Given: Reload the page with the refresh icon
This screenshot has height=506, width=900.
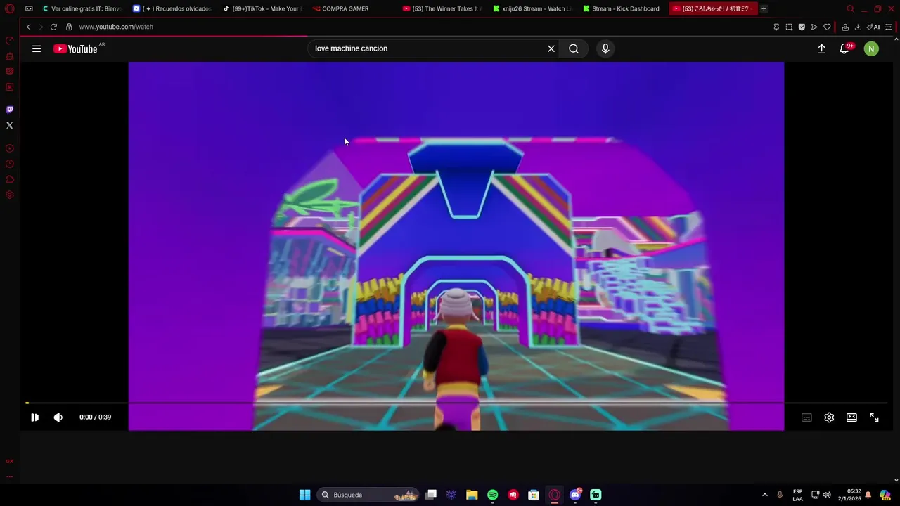Looking at the screenshot, I should (x=53, y=27).
